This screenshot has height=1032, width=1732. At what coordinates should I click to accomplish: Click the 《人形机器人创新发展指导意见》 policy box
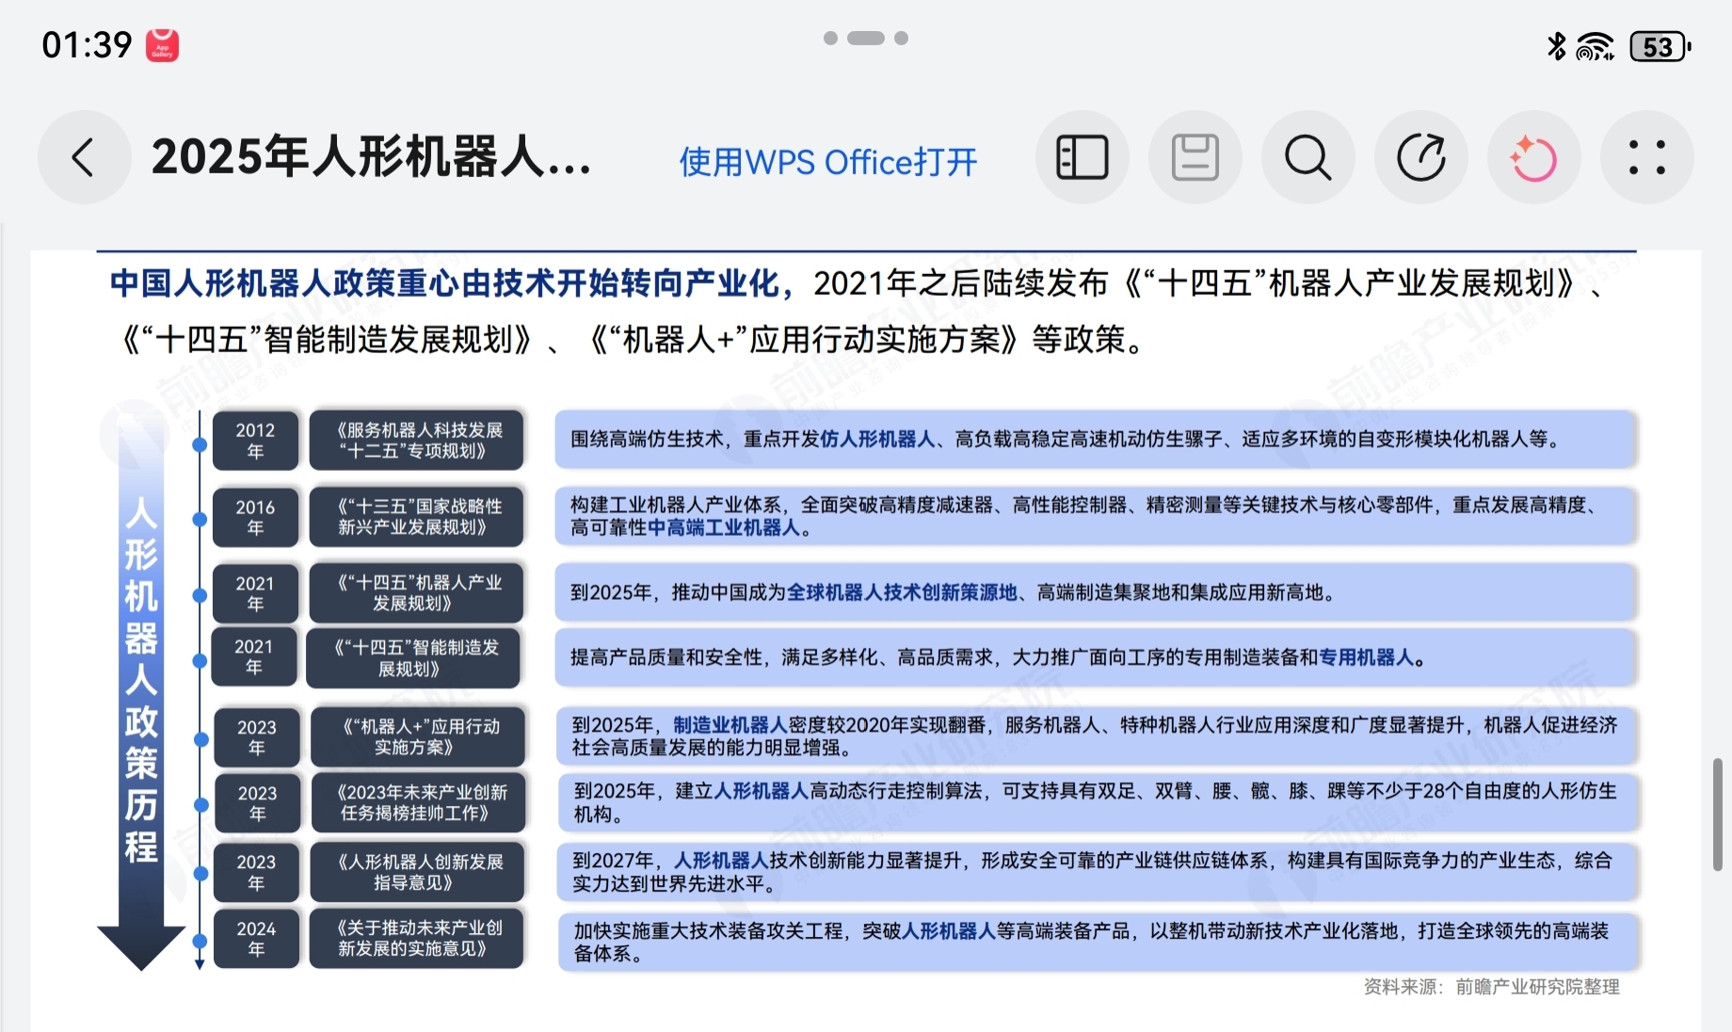tap(419, 873)
